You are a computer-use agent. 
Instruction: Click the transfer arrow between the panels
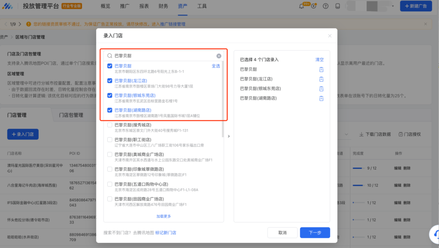coord(228,136)
